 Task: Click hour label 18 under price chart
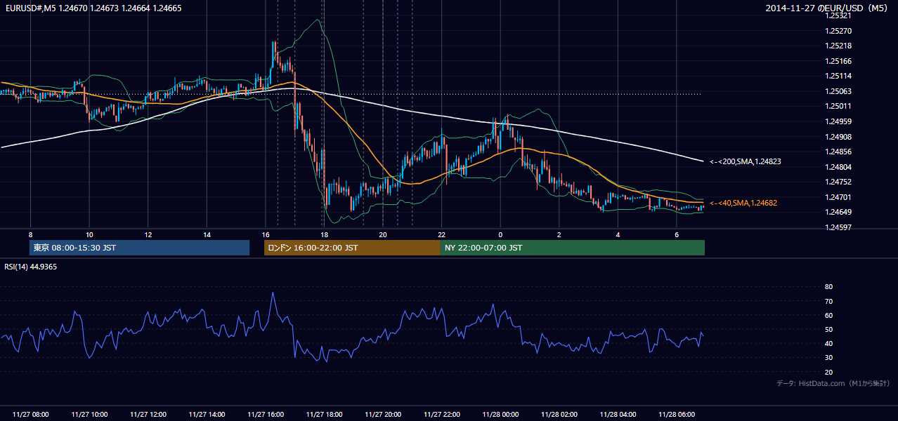pos(324,234)
